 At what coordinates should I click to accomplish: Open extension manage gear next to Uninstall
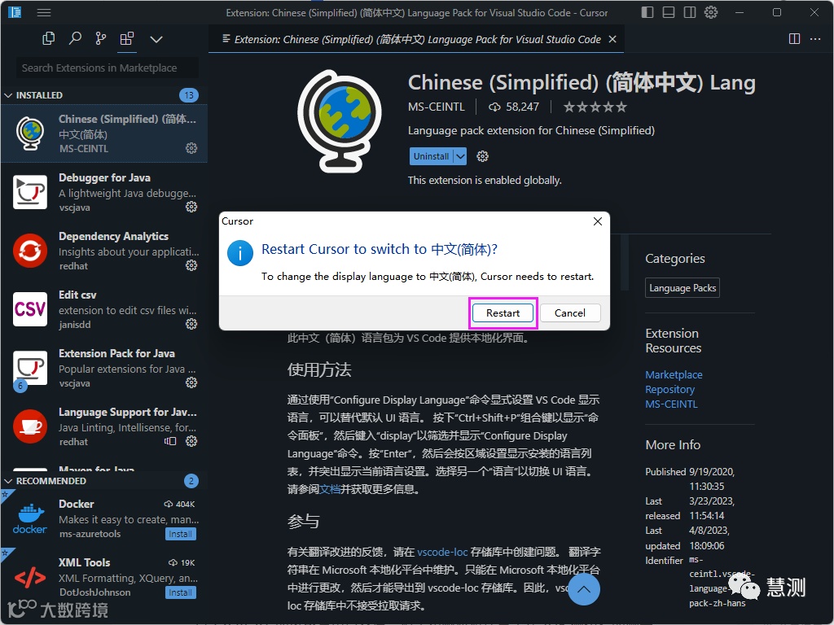pyautogui.click(x=482, y=156)
